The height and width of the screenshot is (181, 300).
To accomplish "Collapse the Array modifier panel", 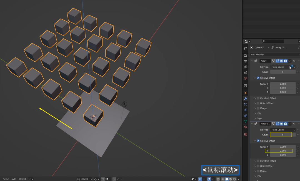I will 252,61.
